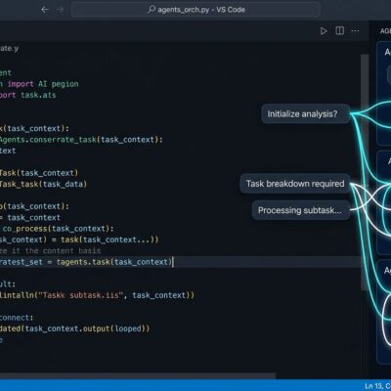Go back with the left arrow
This screenshot has width=391, height=391.
tap(45, 10)
